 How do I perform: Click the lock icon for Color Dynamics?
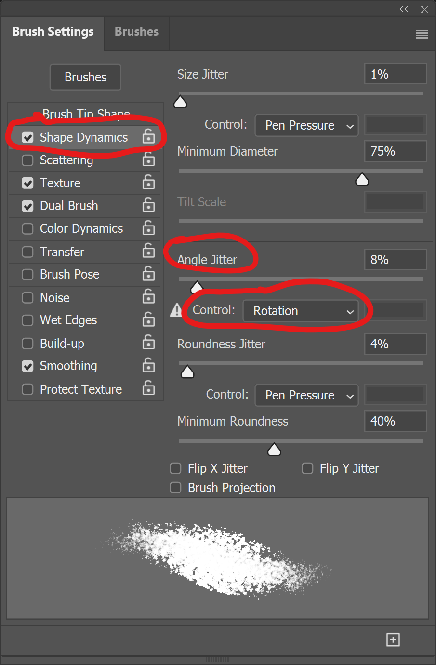tap(148, 228)
